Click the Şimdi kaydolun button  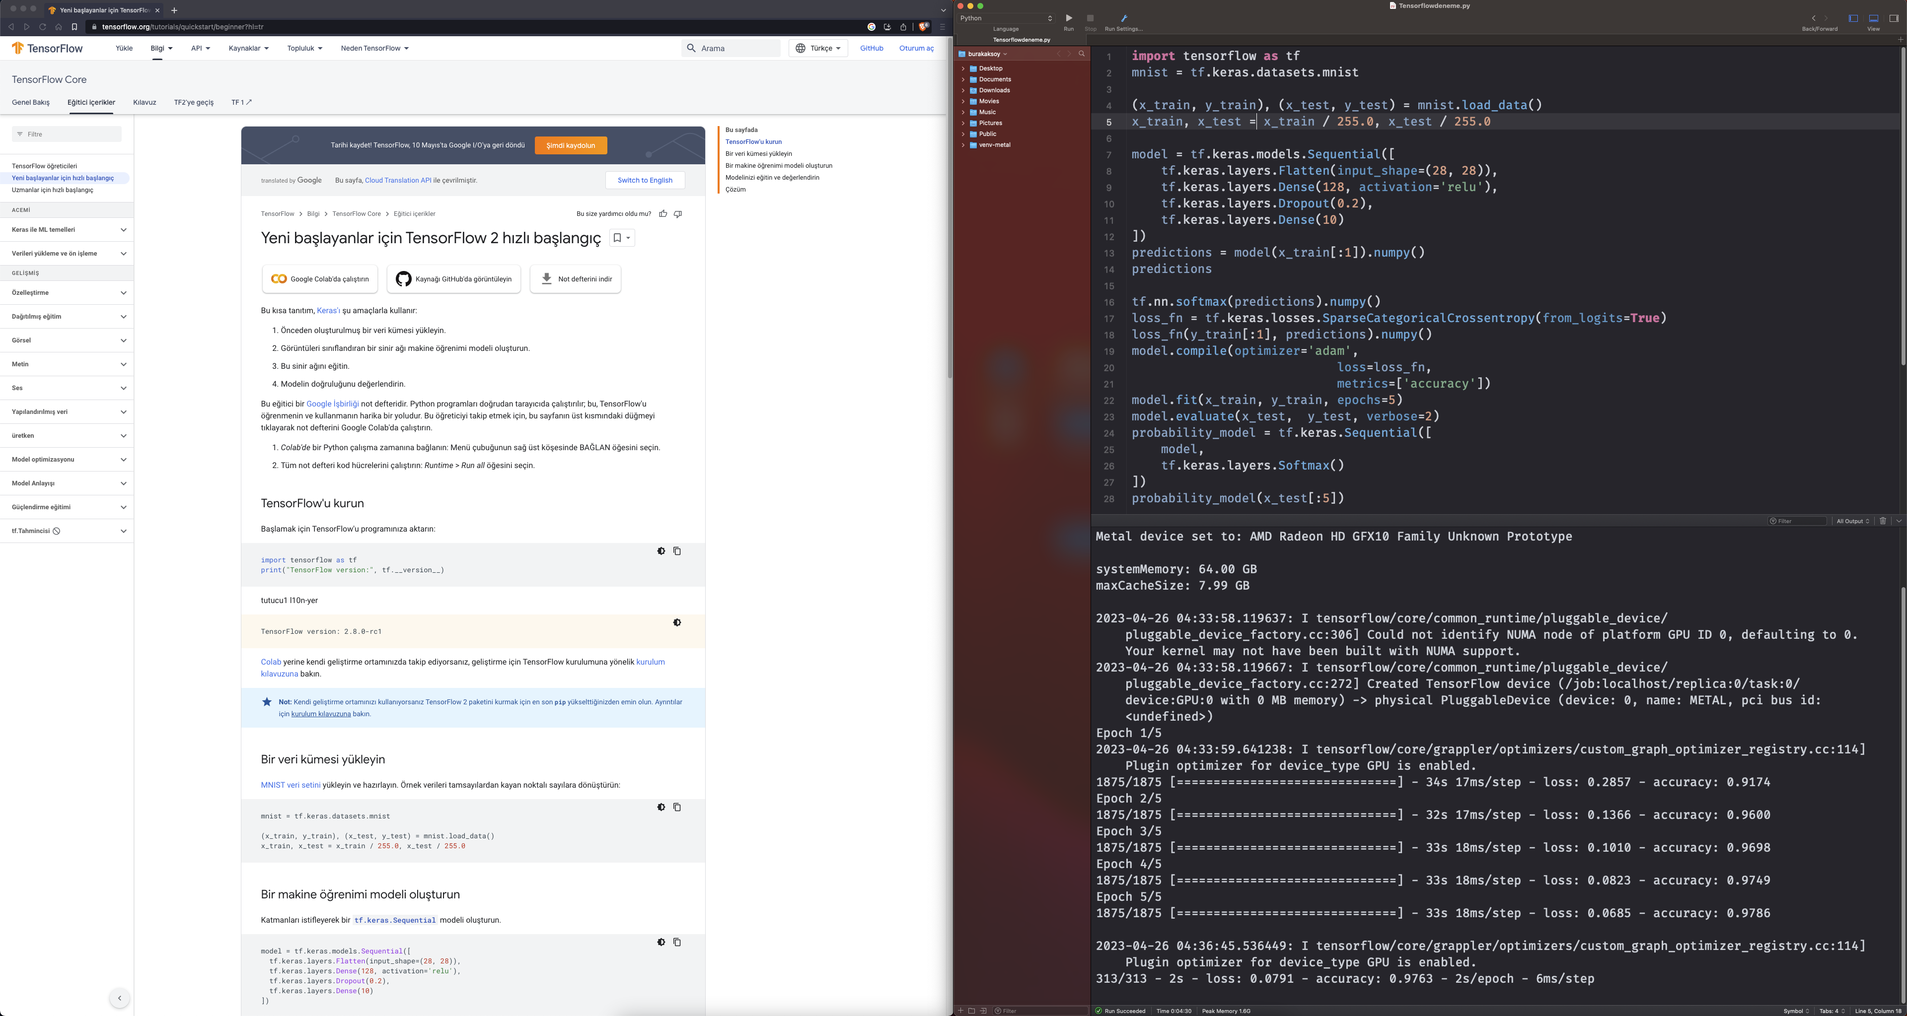point(570,146)
